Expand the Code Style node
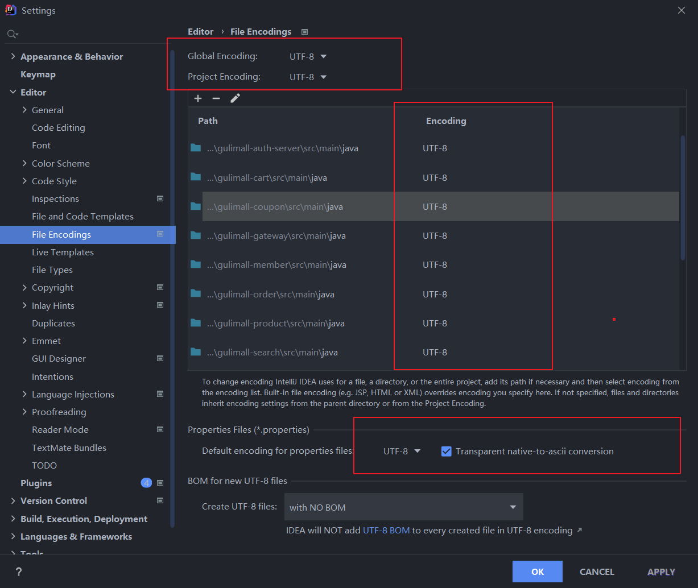 [x=24, y=181]
